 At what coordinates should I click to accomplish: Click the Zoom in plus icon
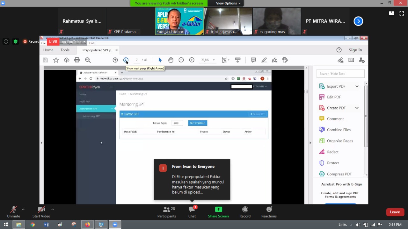pyautogui.click(x=192, y=60)
